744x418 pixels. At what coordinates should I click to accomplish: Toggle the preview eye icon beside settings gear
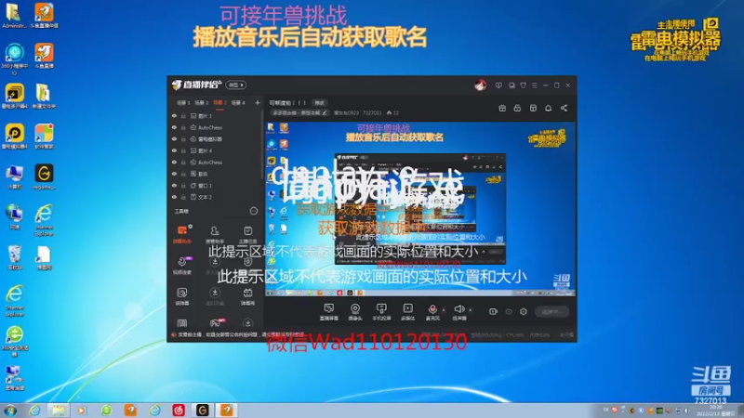(509, 311)
